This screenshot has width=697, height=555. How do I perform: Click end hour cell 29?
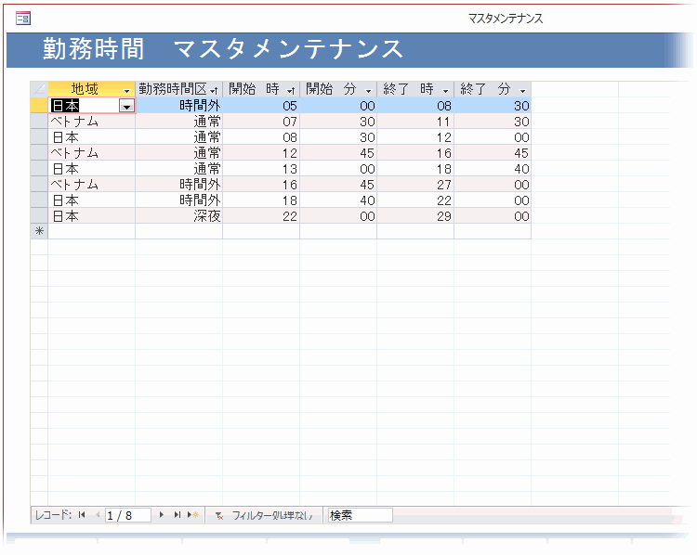click(415, 216)
